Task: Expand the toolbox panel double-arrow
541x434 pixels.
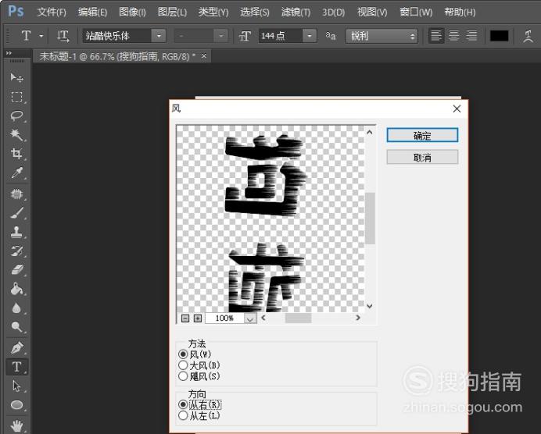Action: [9, 53]
